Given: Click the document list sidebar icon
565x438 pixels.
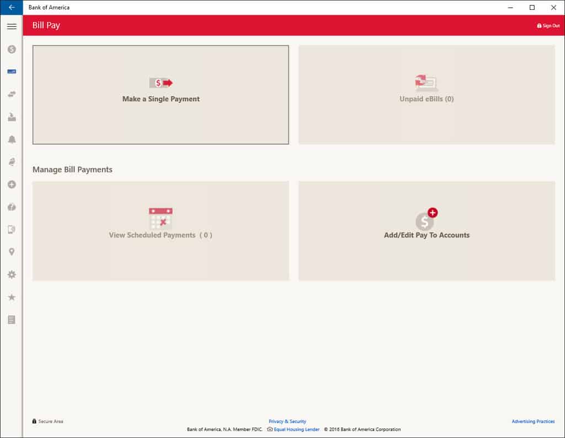Looking at the screenshot, I should click(12, 320).
